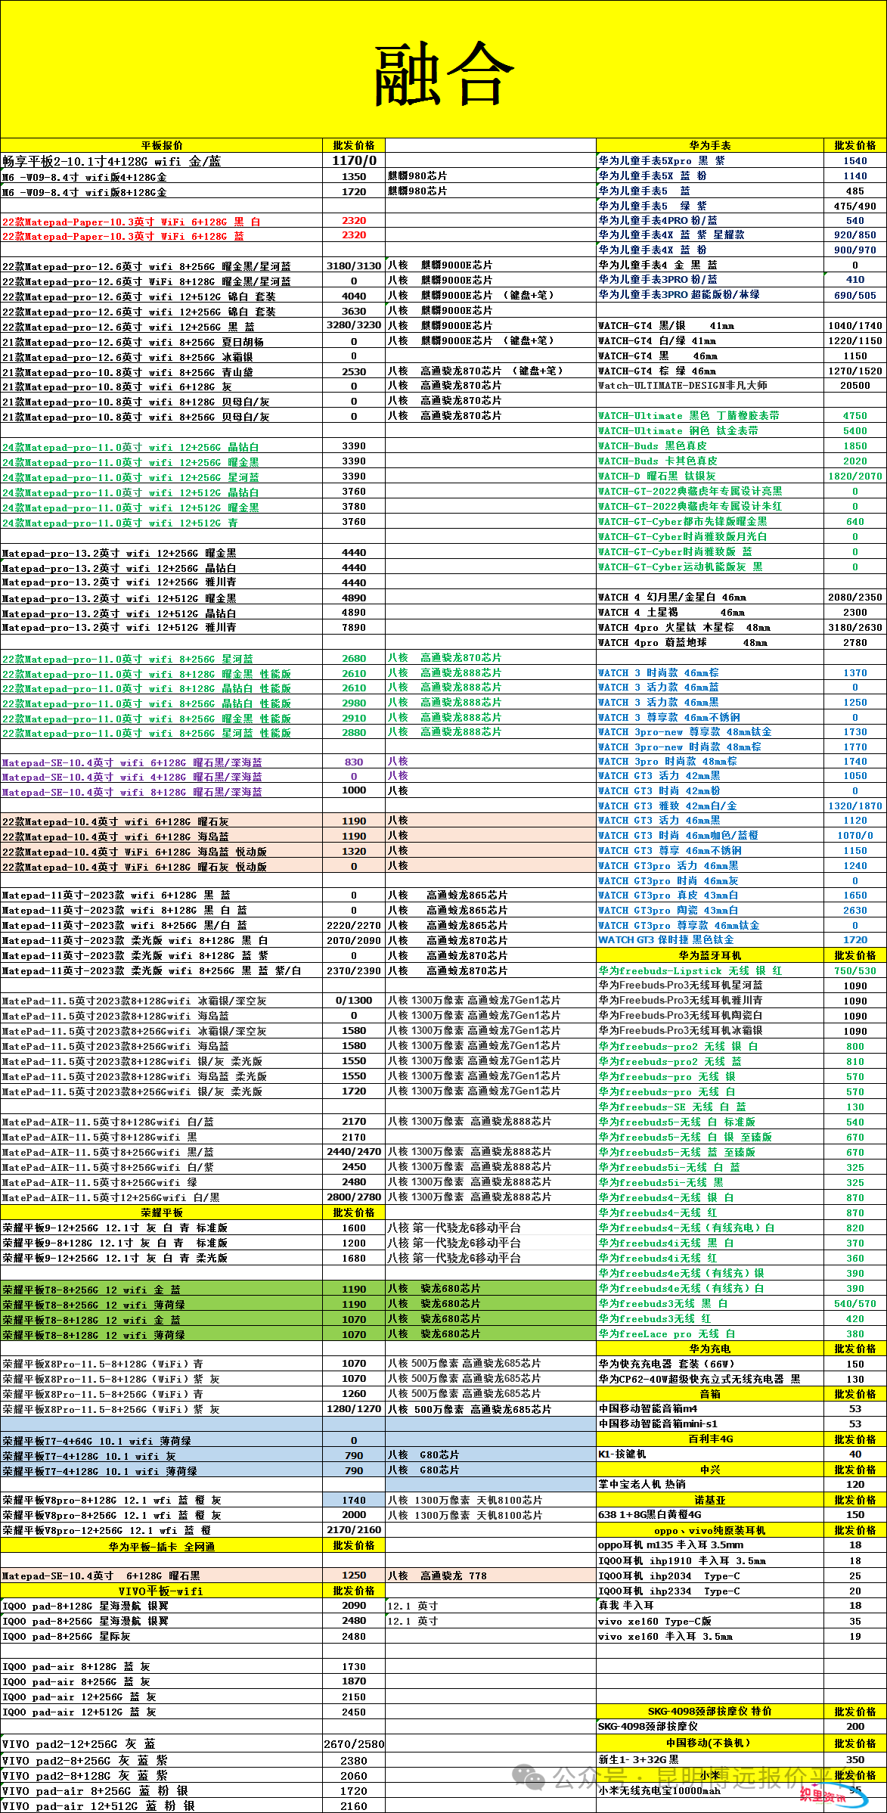Click price cell 750/530
The width and height of the screenshot is (887, 1813).
[x=855, y=970]
